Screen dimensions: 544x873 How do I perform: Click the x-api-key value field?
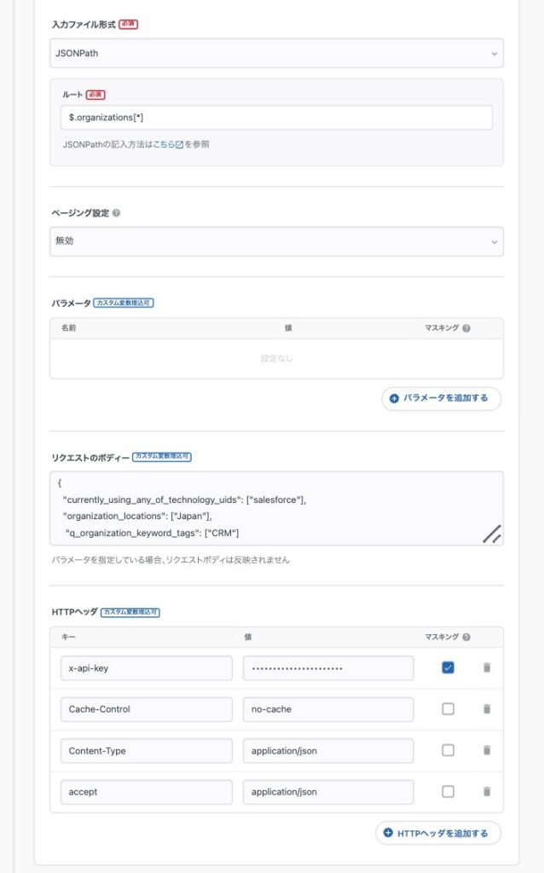(x=328, y=668)
